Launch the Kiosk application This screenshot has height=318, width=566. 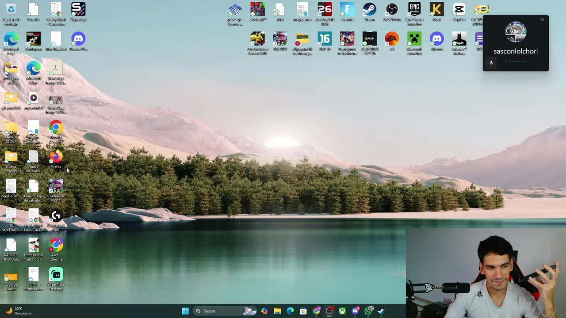[x=436, y=12]
